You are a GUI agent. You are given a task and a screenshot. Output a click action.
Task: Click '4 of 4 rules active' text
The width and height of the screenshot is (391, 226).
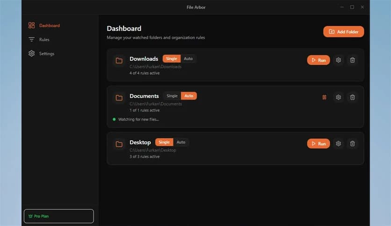click(145, 73)
